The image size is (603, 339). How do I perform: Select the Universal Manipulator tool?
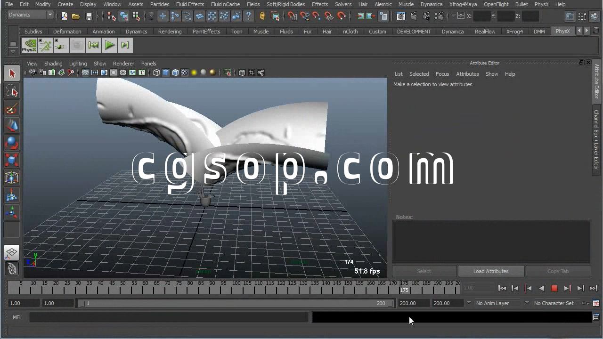(x=12, y=178)
